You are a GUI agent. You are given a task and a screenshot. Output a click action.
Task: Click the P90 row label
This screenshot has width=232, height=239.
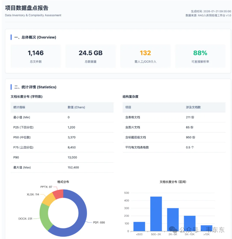[x=16, y=158]
